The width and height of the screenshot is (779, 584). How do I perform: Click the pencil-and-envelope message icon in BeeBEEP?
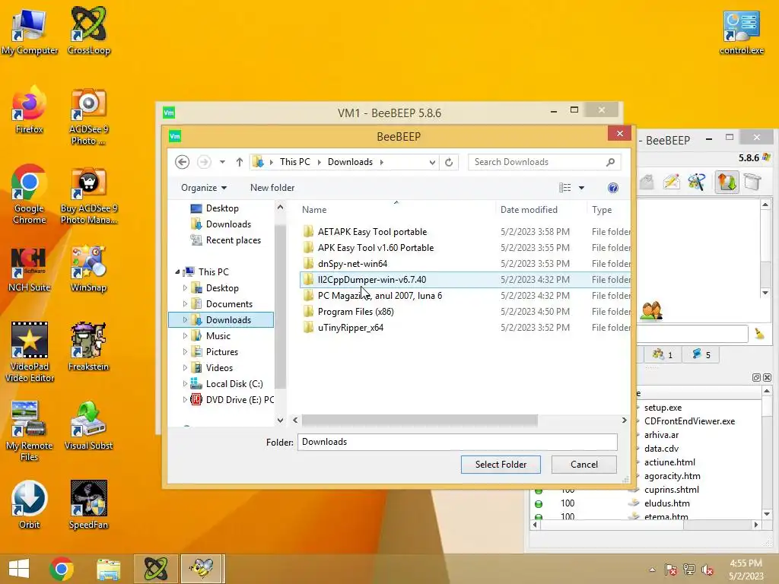671,182
